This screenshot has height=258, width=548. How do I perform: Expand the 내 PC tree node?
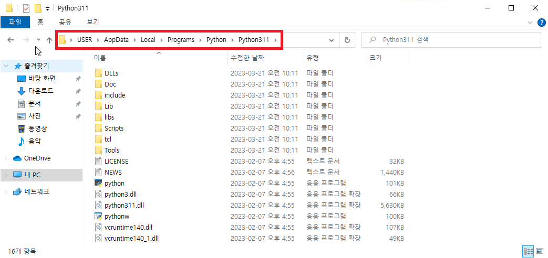tap(6, 175)
